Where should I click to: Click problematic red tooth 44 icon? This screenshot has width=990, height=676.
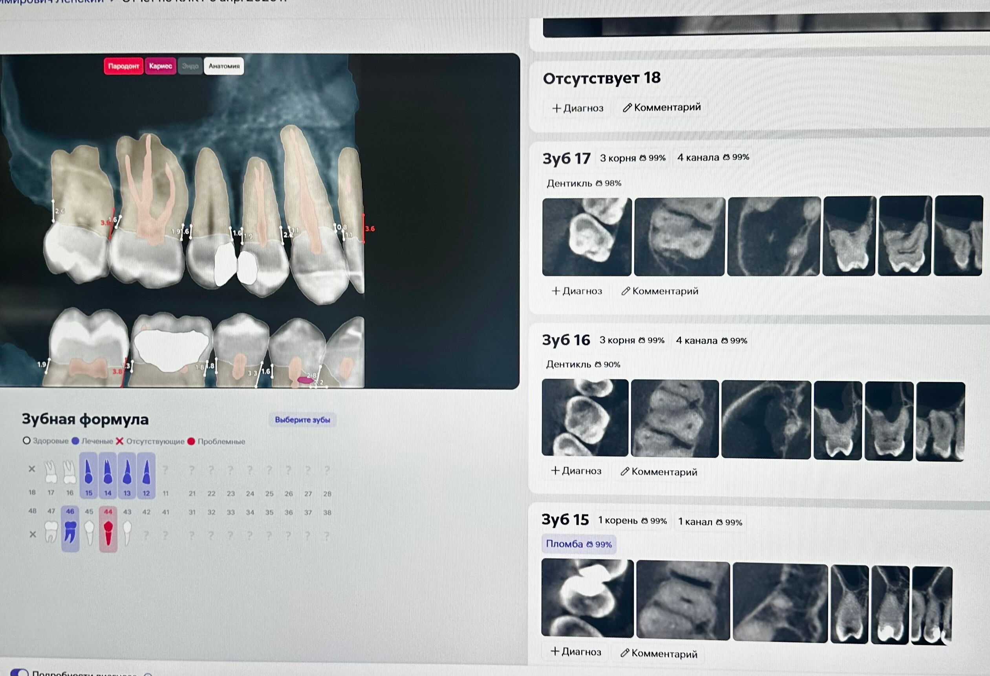[x=108, y=533]
